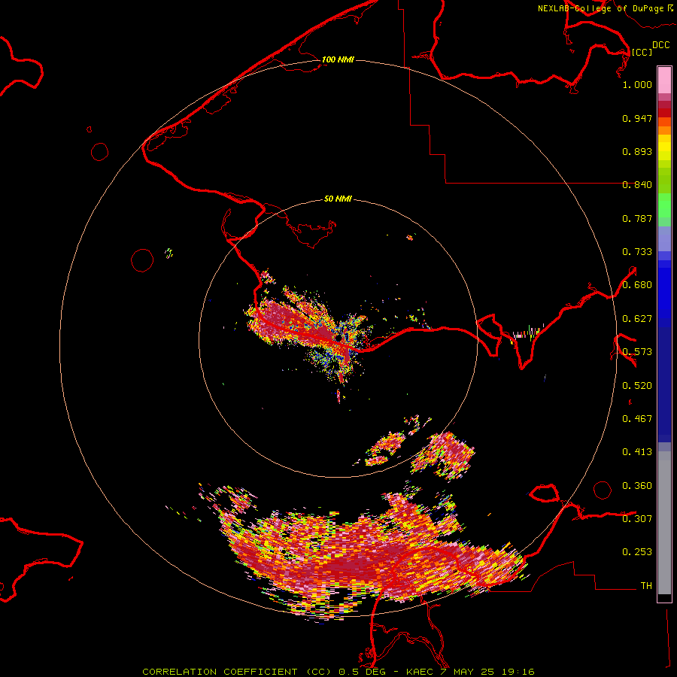
Task: Click the 50 NMI range ring label
Action: [x=338, y=199]
